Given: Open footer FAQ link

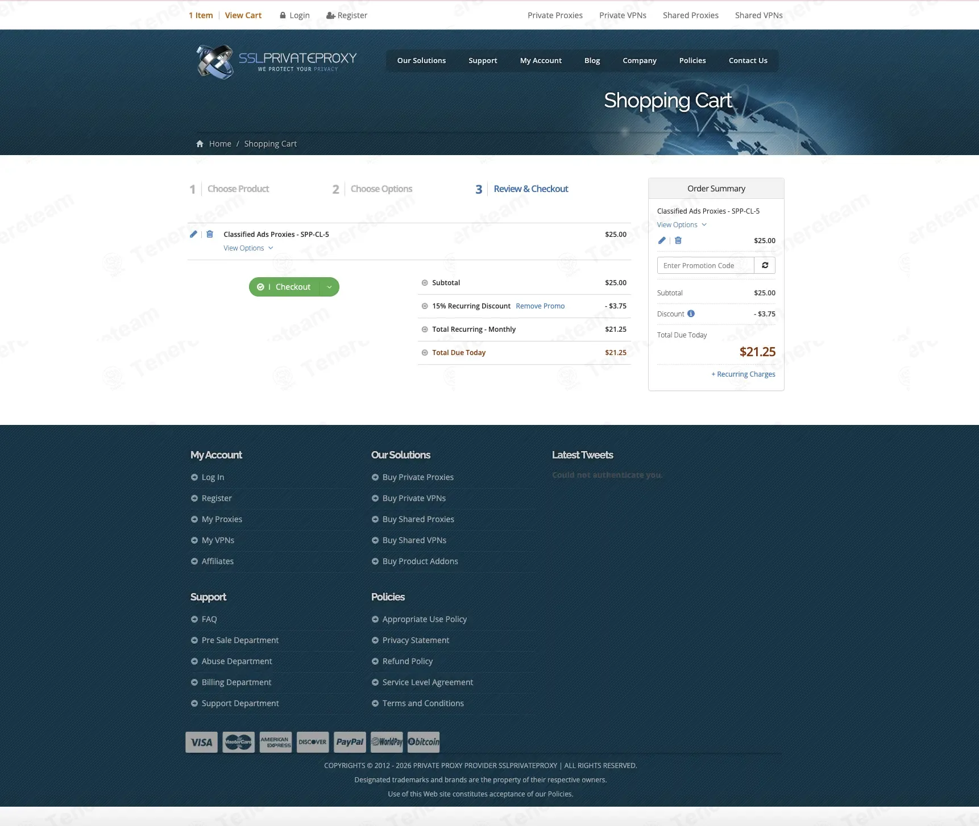Looking at the screenshot, I should (x=209, y=619).
